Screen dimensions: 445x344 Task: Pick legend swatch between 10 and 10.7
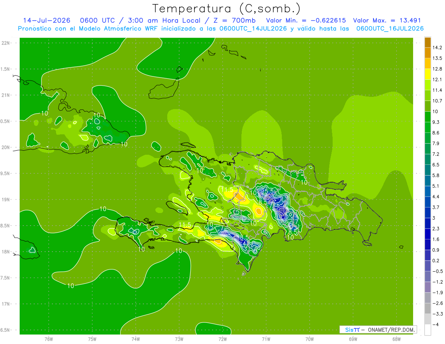tap(428, 106)
